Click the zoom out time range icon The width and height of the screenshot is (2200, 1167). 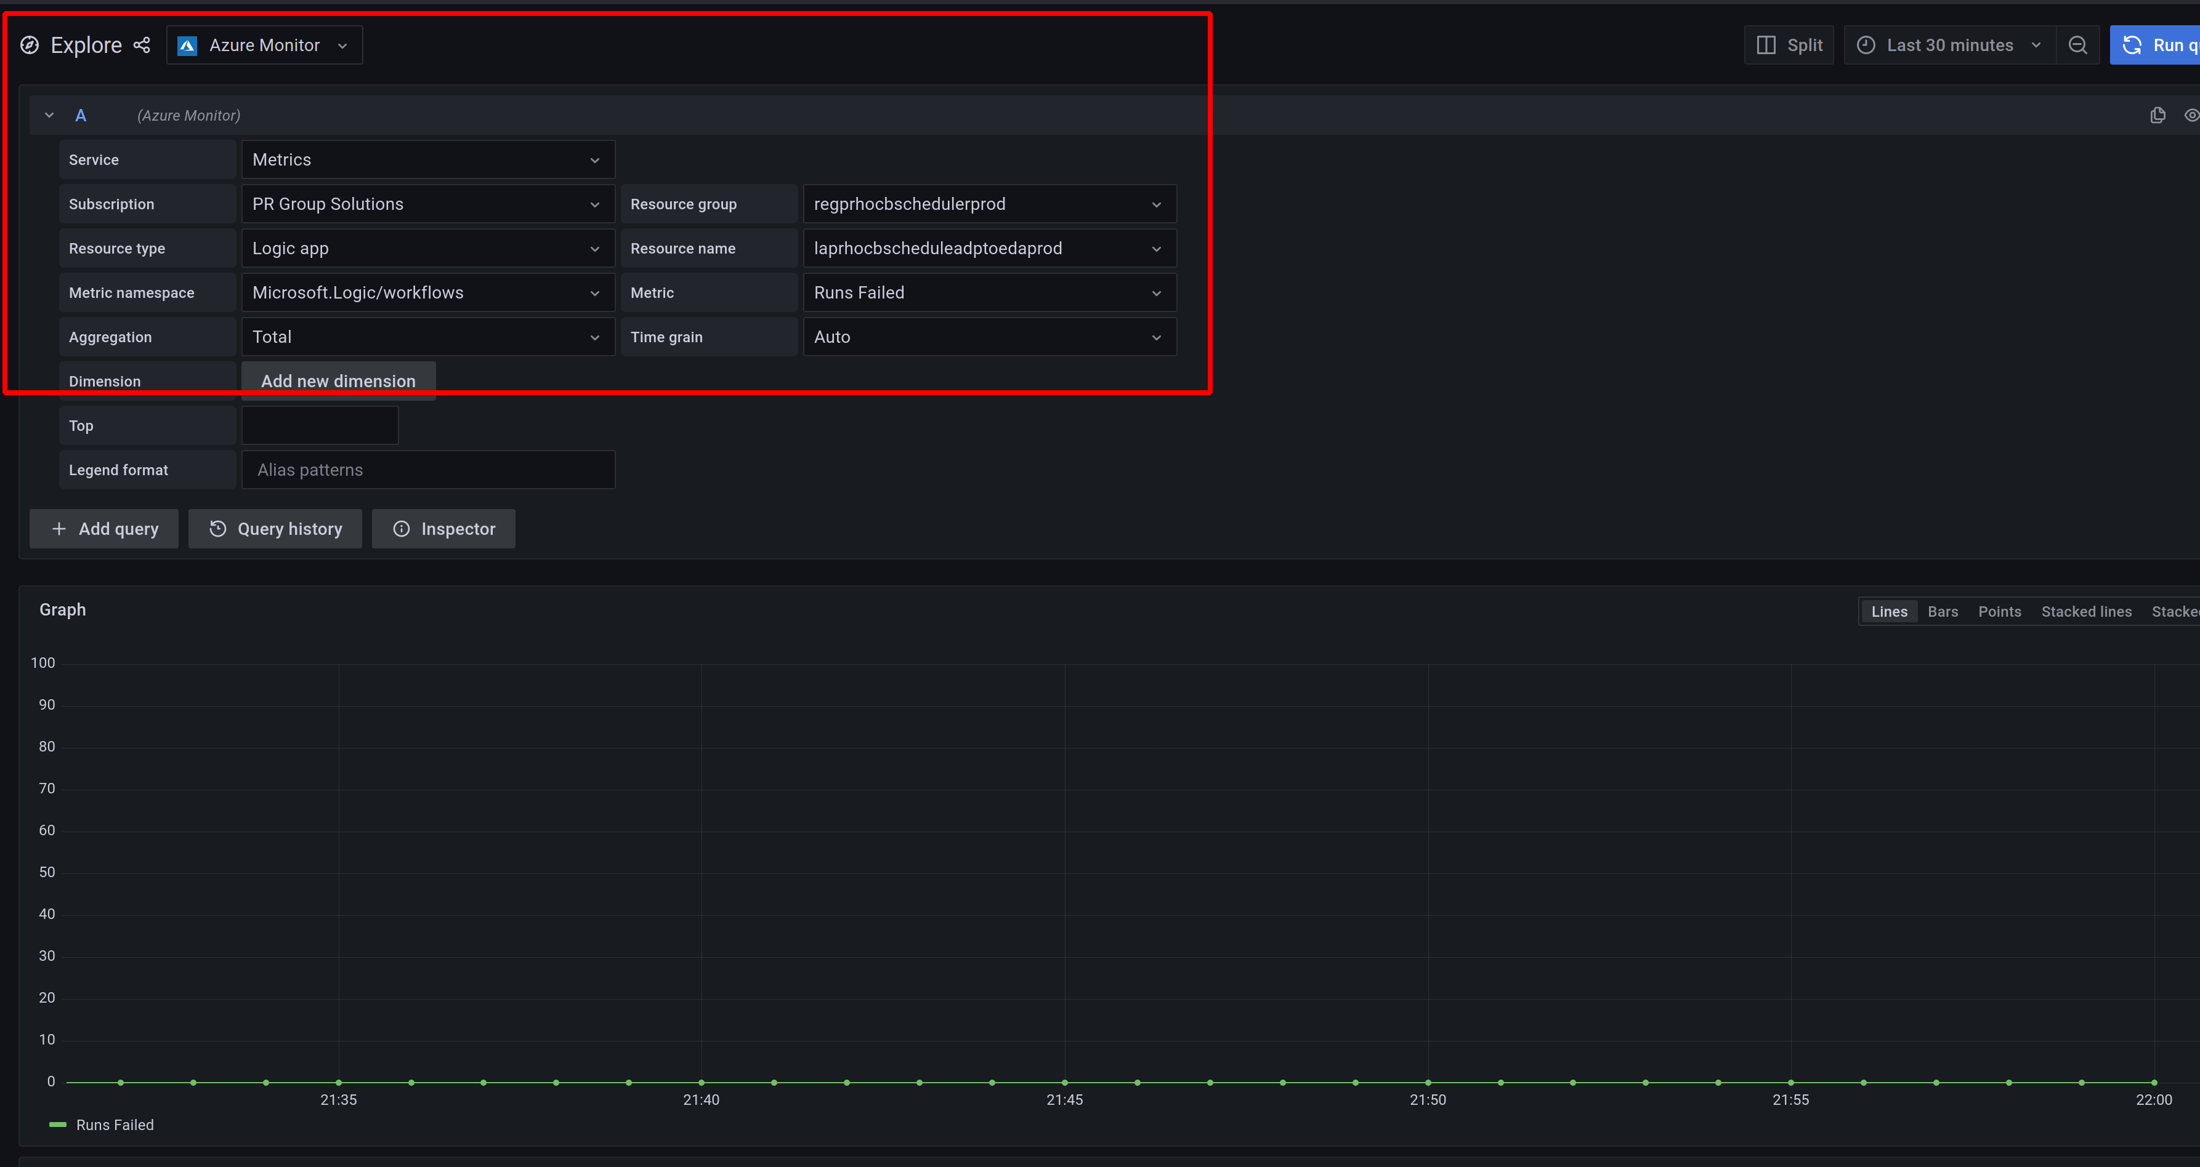coord(2078,46)
